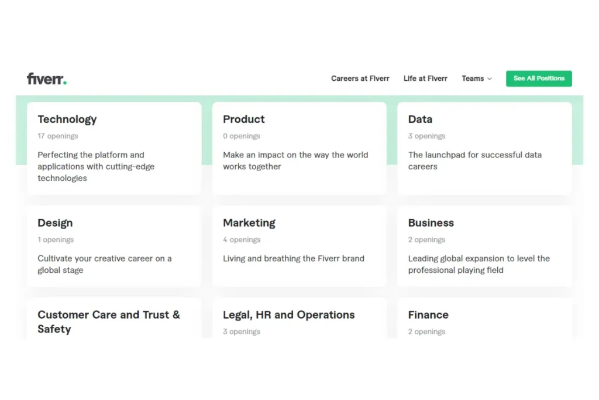The width and height of the screenshot is (599, 400).
Task: Click the Fiverr logo
Action: (47, 78)
